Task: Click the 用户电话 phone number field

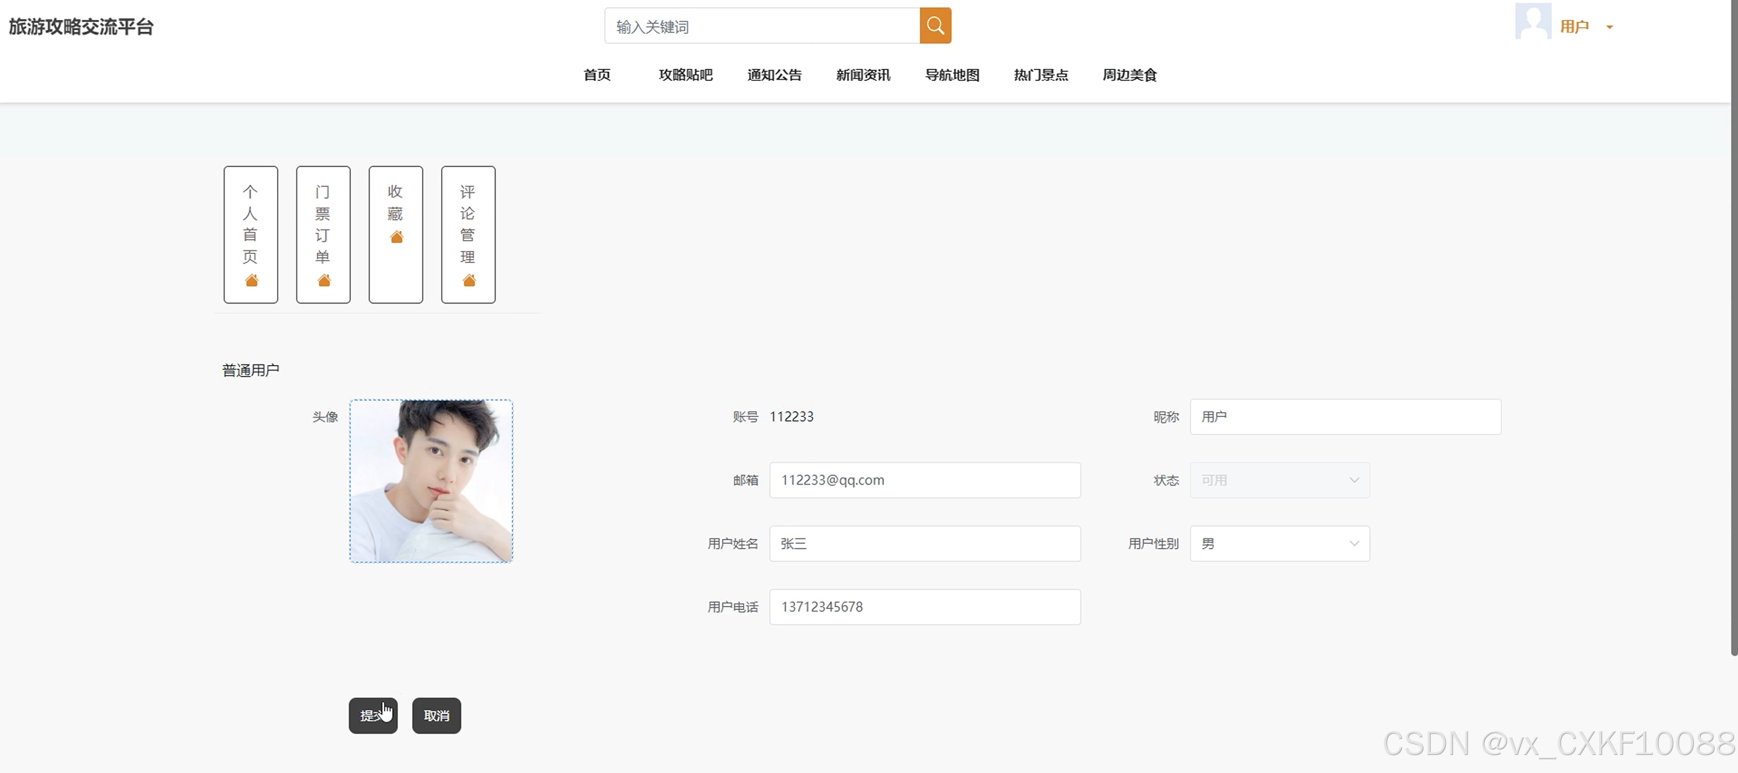Action: point(924,607)
